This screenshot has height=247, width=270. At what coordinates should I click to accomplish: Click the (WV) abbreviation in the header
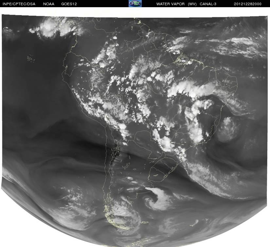[x=192, y=4]
